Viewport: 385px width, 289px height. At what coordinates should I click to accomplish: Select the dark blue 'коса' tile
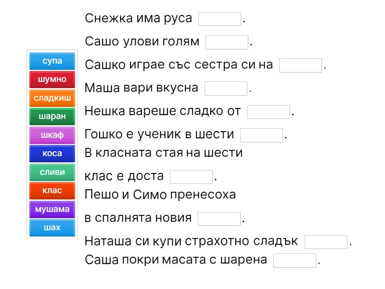click(x=52, y=153)
